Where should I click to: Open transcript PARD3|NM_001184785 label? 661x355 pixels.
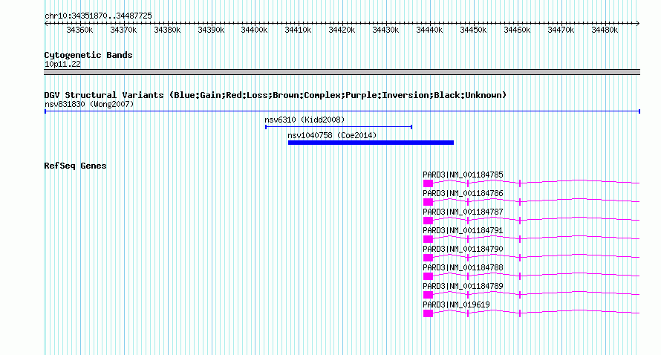coord(463,175)
